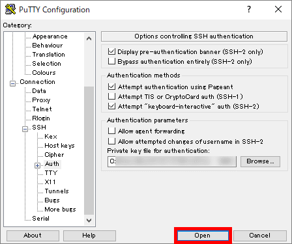This screenshot has height=244, width=292.
Task: Enable Allow attempted changes of username checkbox
Action: 111,141
